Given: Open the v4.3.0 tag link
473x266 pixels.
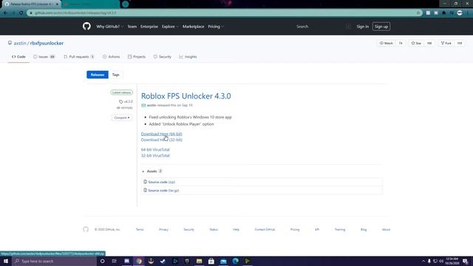Looking at the screenshot, I should pyautogui.click(x=126, y=102).
